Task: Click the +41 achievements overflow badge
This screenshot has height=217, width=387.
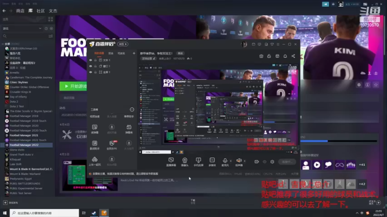Action: 362,165
